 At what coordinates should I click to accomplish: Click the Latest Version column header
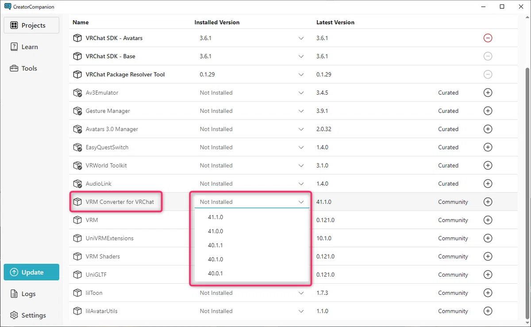335,23
